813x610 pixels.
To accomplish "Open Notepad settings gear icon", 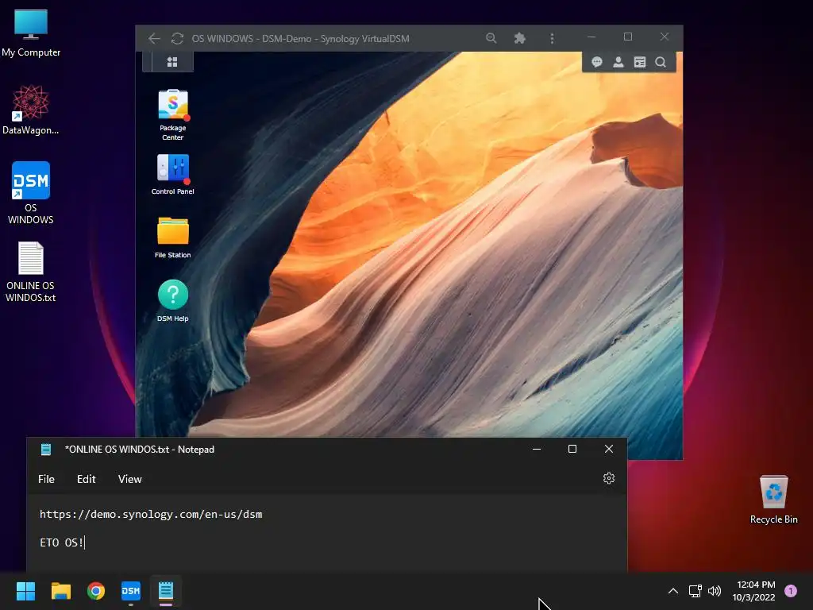I will tap(609, 478).
